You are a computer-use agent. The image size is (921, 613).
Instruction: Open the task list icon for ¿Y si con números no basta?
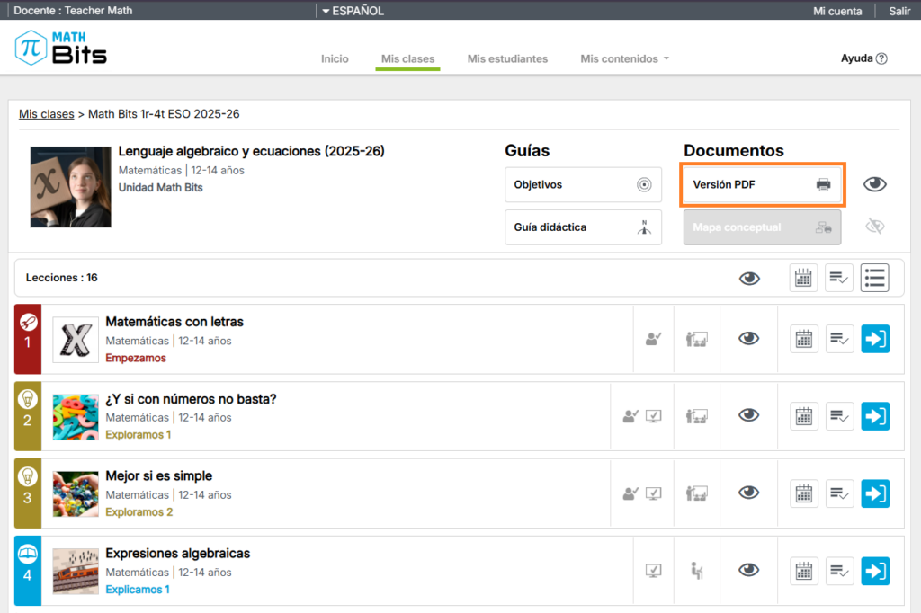pos(838,415)
